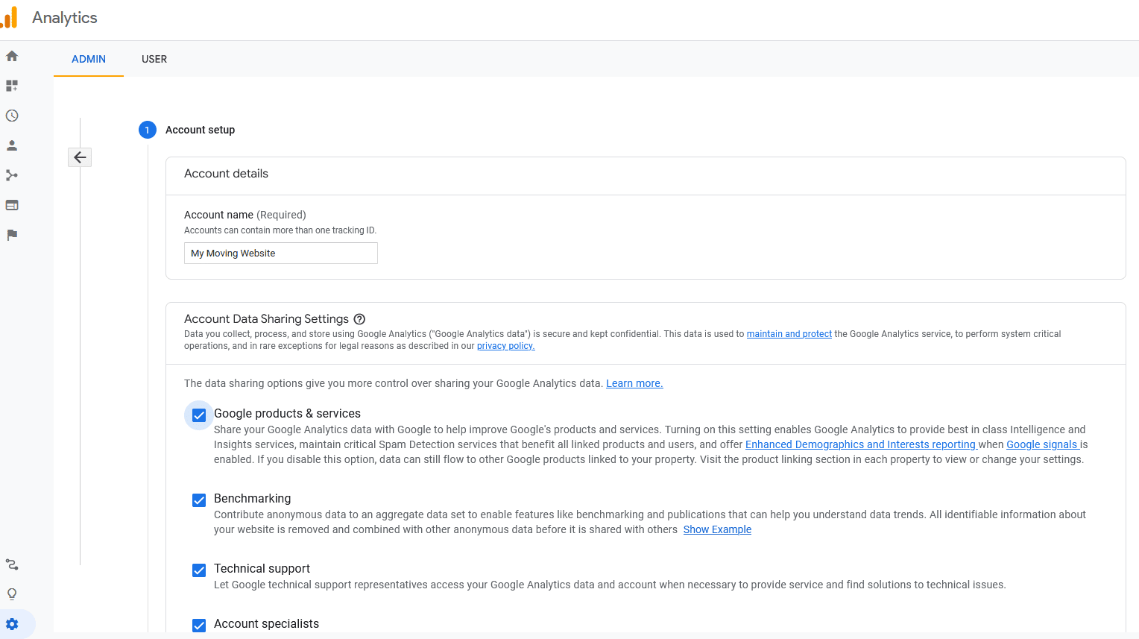Open the data sharing help icon

[x=359, y=319]
